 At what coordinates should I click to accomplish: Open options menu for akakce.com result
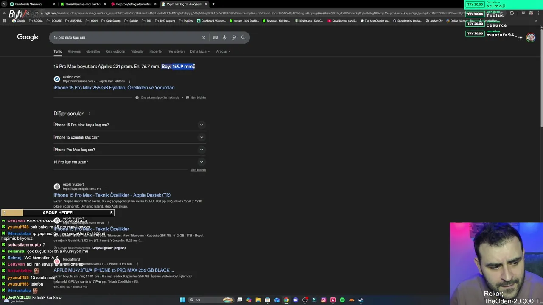[x=129, y=81]
